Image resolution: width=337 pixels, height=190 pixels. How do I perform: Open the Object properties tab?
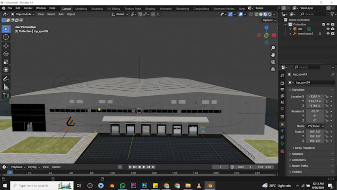click(282, 125)
